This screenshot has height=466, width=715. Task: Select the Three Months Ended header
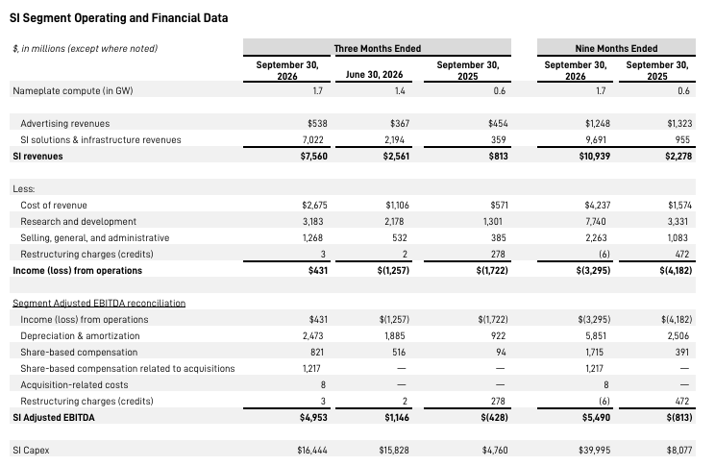[377, 48]
